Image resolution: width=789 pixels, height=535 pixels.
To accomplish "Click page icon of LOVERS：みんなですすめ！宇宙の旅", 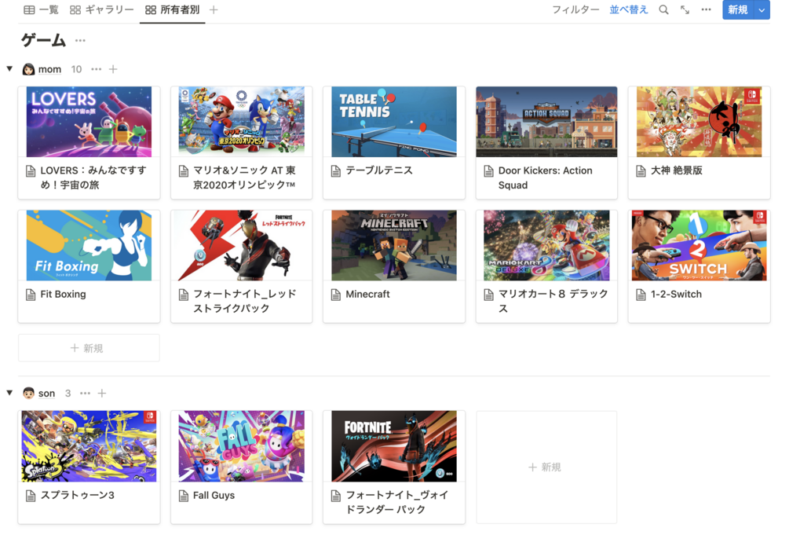I will pyautogui.click(x=31, y=170).
